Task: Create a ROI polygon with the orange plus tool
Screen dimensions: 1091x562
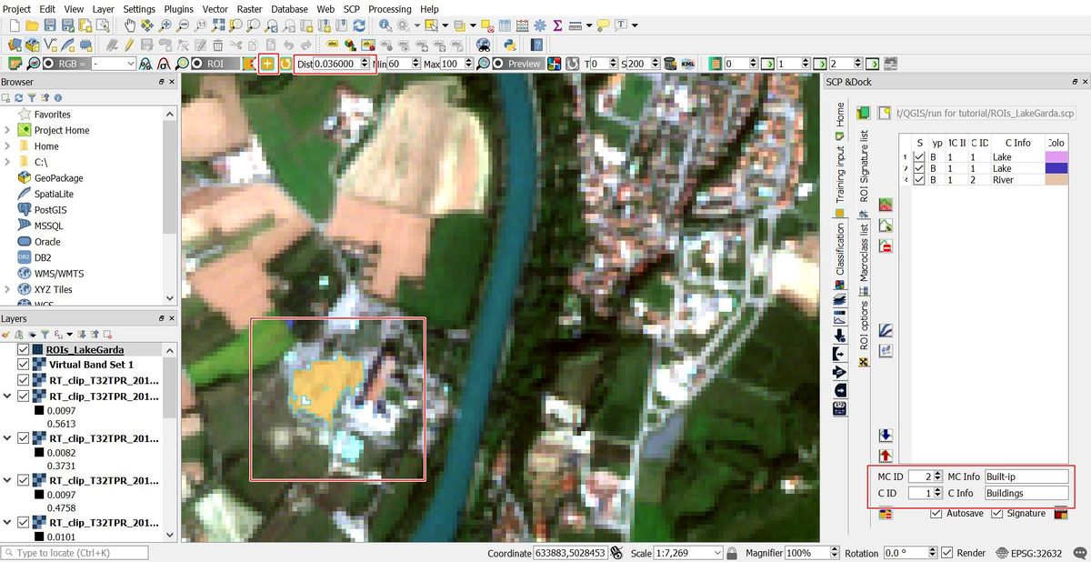Action: [267, 65]
